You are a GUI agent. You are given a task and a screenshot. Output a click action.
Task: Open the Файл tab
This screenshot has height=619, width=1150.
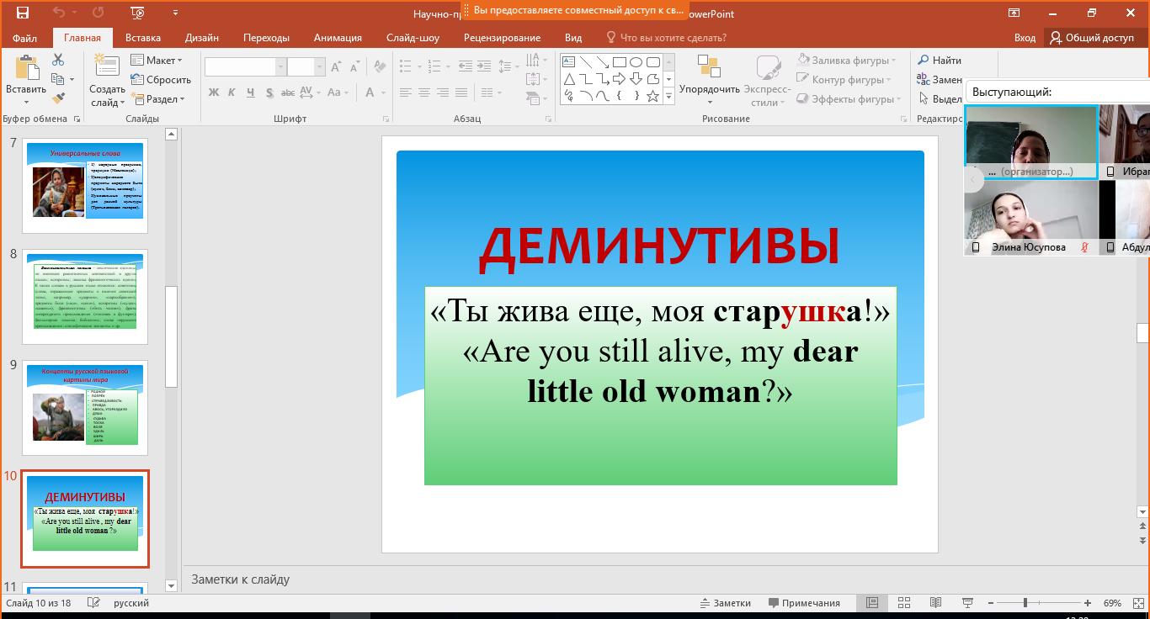[25, 38]
